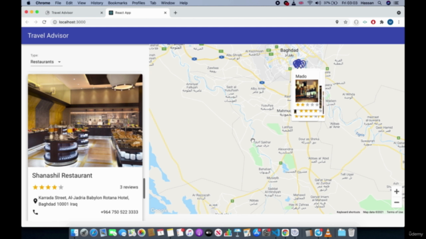
Task: Click the Karrada Street address text
Action: click(84, 201)
